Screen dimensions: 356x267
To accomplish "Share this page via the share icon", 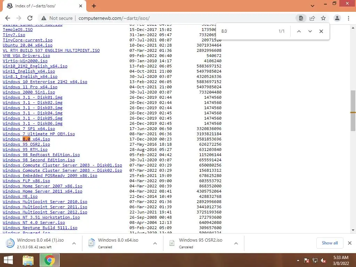I will tap(312, 18).
